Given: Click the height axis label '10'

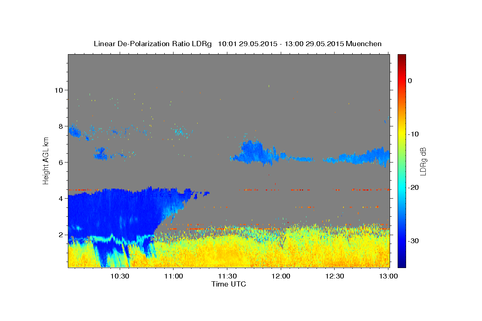Looking at the screenshot, I should [59, 90].
